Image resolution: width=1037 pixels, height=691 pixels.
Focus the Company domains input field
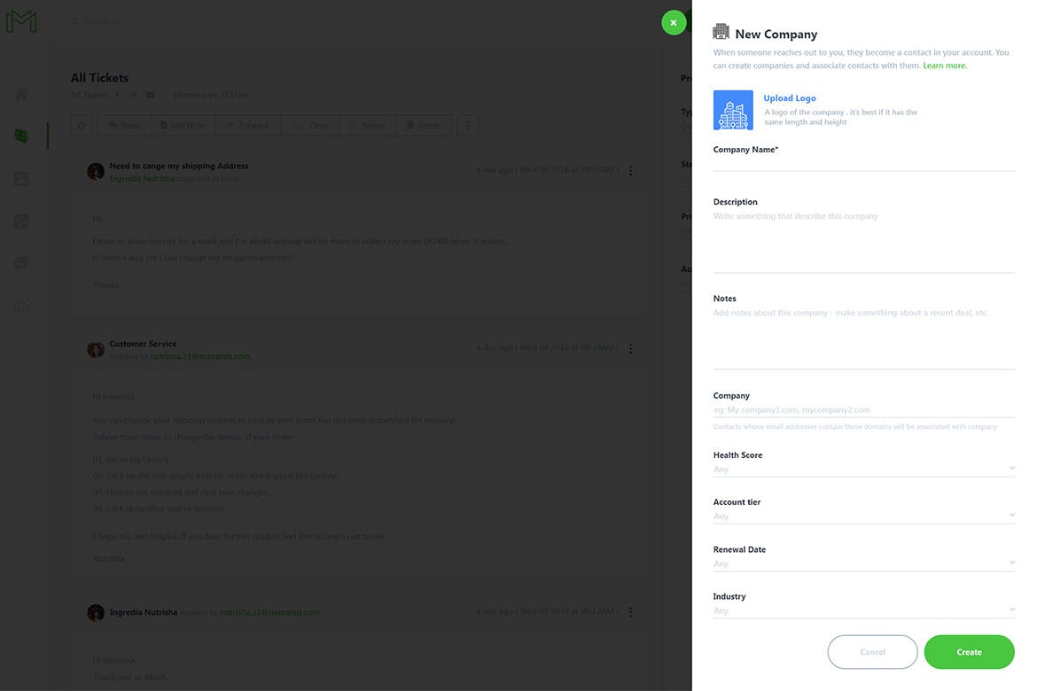coord(863,410)
